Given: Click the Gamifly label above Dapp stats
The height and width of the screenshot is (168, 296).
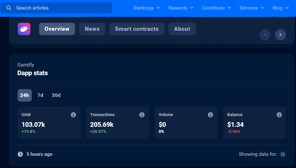Looking at the screenshot, I should 26,65.
